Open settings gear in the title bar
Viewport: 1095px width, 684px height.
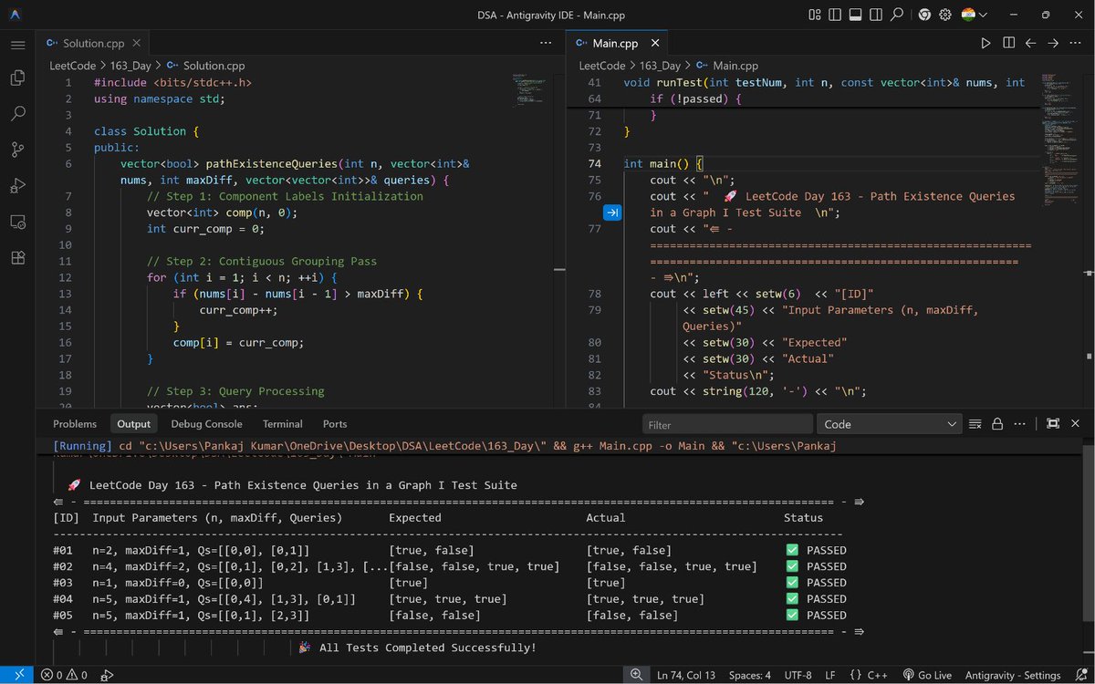pos(945,15)
